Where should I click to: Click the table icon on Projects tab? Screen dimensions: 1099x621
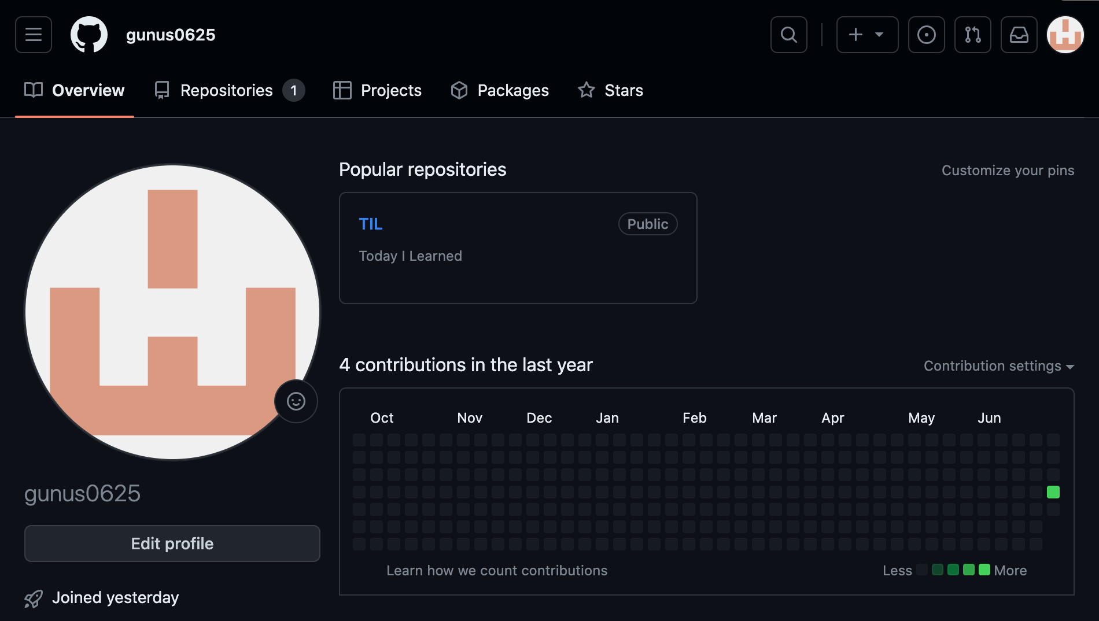pyautogui.click(x=342, y=90)
